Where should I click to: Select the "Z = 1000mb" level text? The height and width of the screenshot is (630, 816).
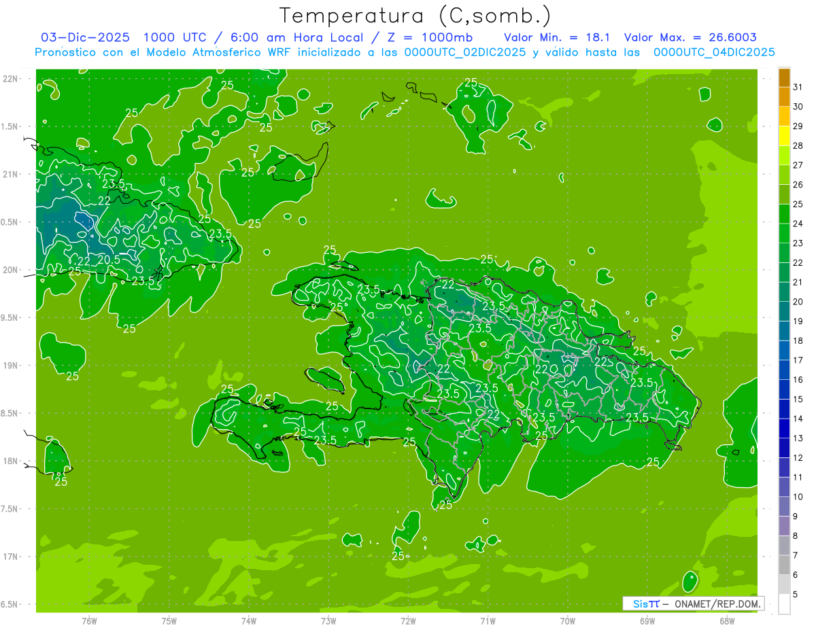pos(429,38)
